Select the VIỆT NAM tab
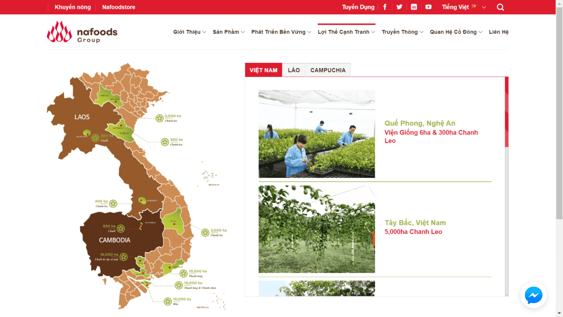The image size is (563, 317). (263, 70)
